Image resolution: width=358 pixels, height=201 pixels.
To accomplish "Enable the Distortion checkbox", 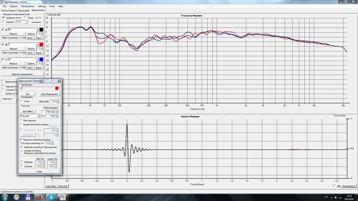I will (4, 22).
